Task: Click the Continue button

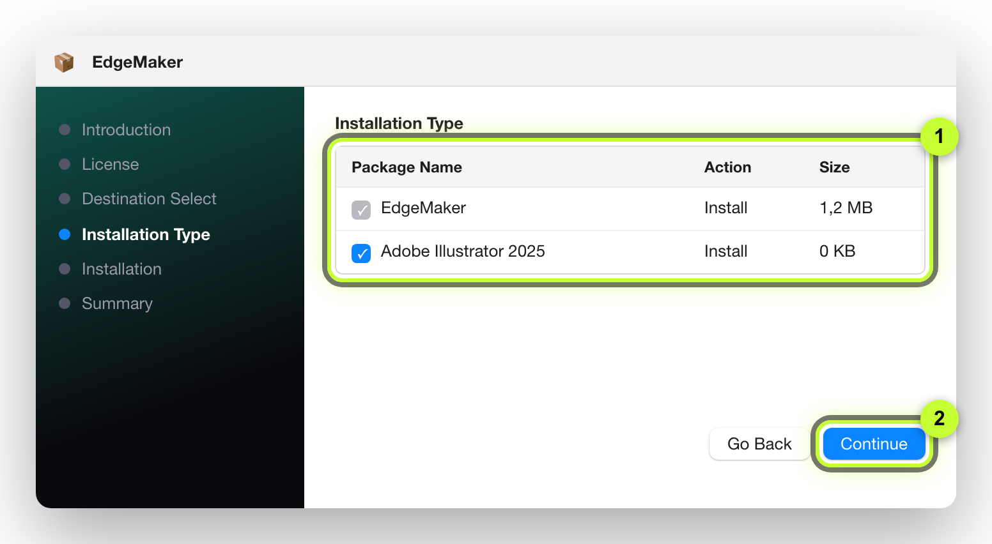Action: (874, 444)
